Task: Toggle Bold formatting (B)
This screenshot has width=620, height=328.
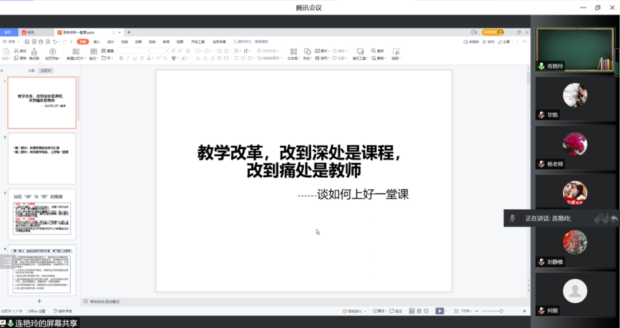Action: 121,58
